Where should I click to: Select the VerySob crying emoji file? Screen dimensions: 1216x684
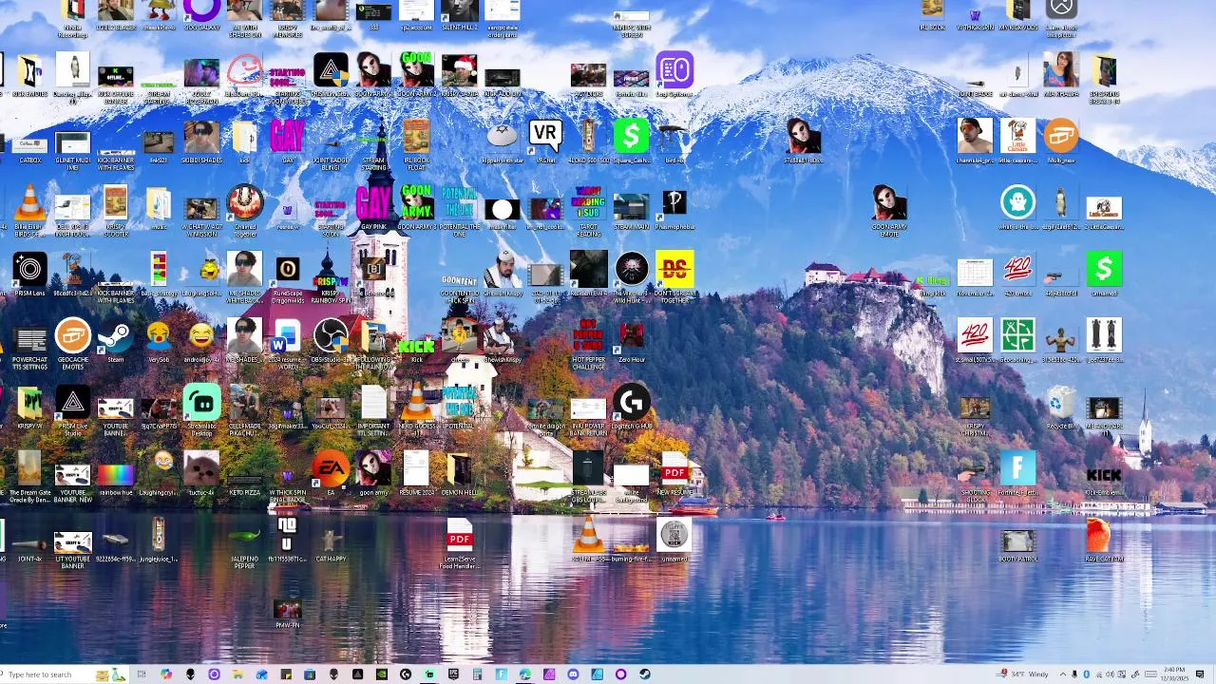159,342
